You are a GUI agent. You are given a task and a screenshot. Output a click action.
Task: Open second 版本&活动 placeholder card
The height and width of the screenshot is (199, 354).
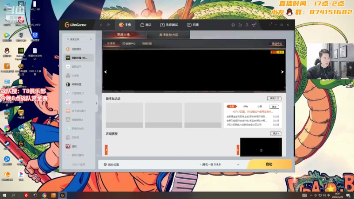(163, 115)
